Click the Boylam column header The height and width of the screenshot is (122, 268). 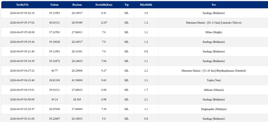point(77,5)
